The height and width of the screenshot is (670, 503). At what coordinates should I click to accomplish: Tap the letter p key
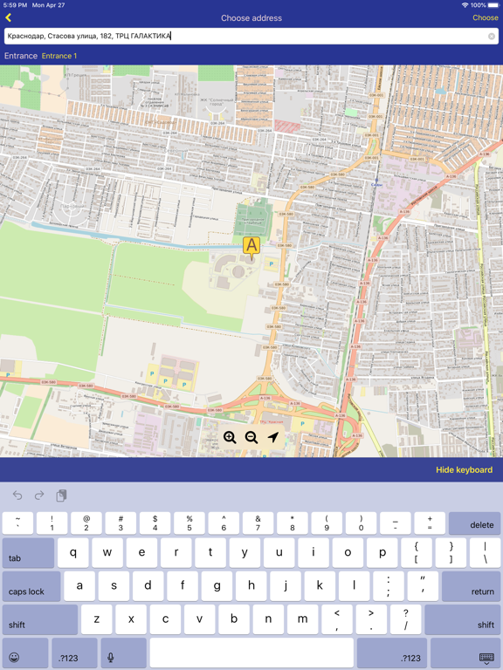382,553
